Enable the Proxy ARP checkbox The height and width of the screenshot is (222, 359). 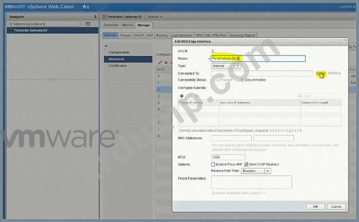point(213,164)
